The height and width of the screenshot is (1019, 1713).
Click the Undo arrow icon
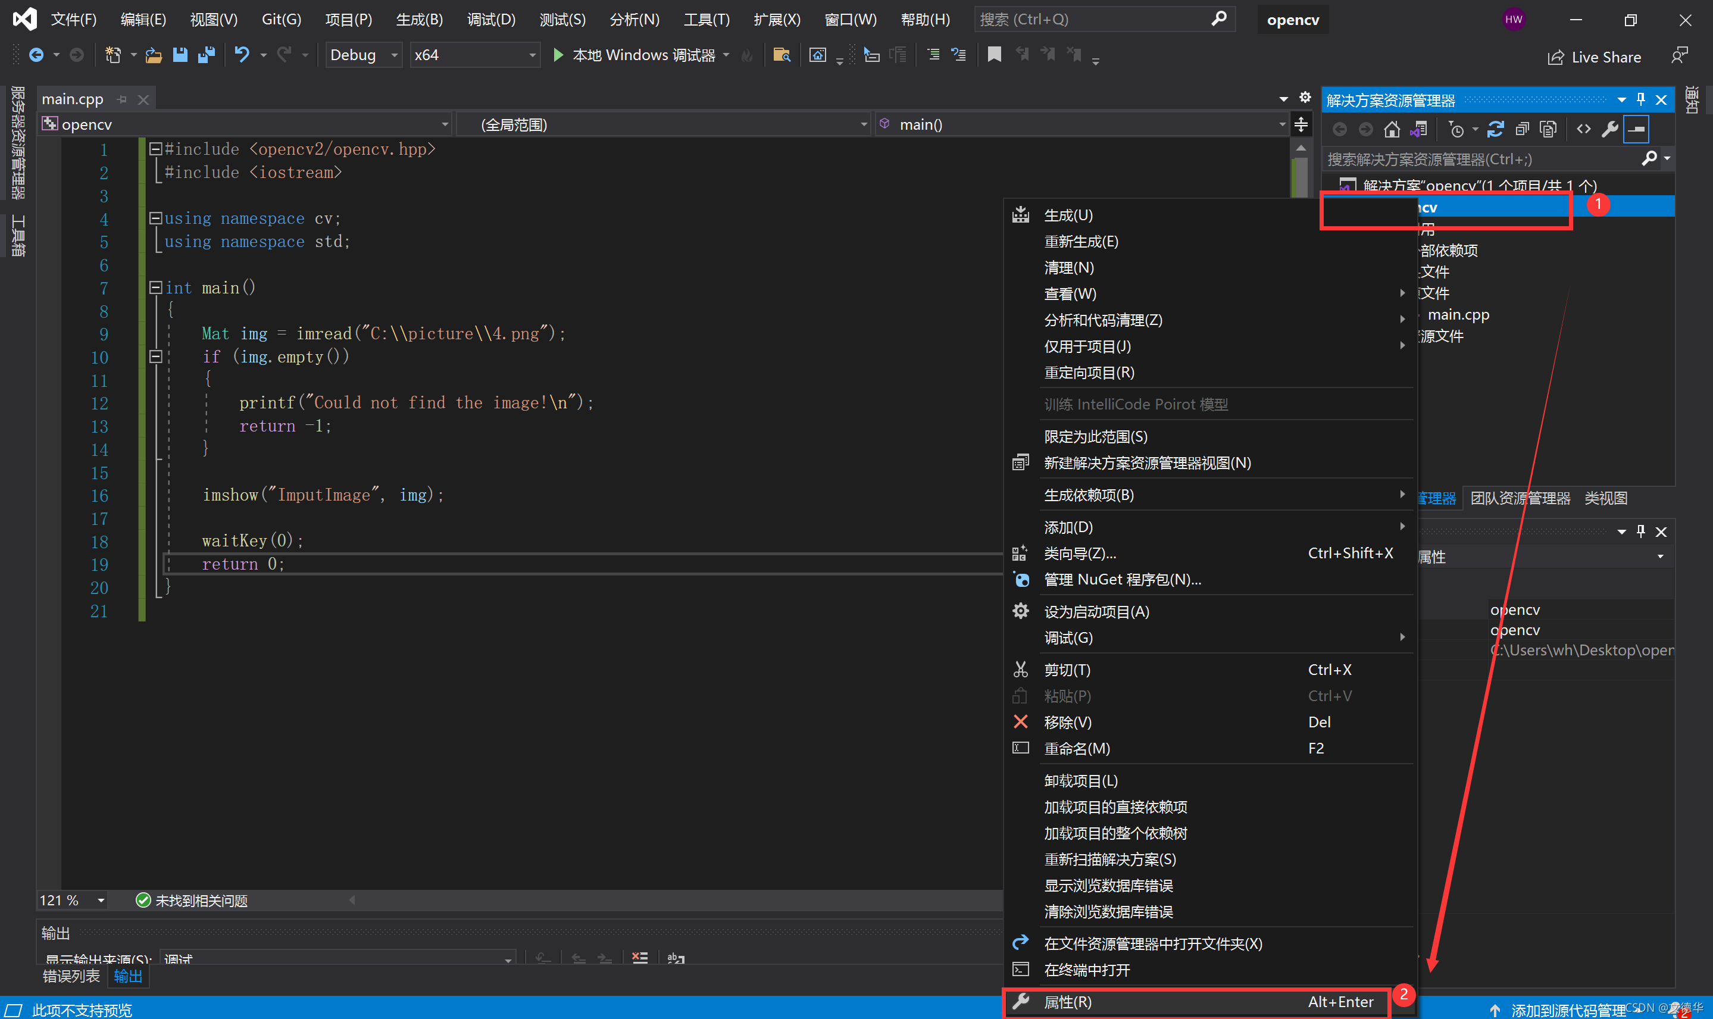tap(242, 55)
